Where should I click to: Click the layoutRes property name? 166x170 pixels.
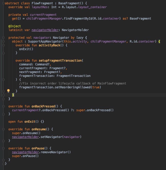click(40, 7)
